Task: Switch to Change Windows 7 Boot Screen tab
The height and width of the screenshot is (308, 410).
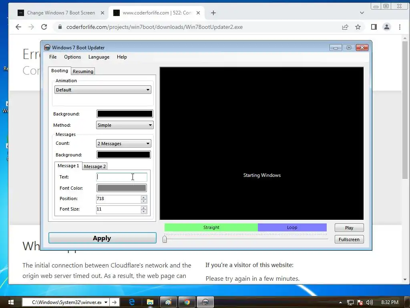Action: (x=61, y=12)
